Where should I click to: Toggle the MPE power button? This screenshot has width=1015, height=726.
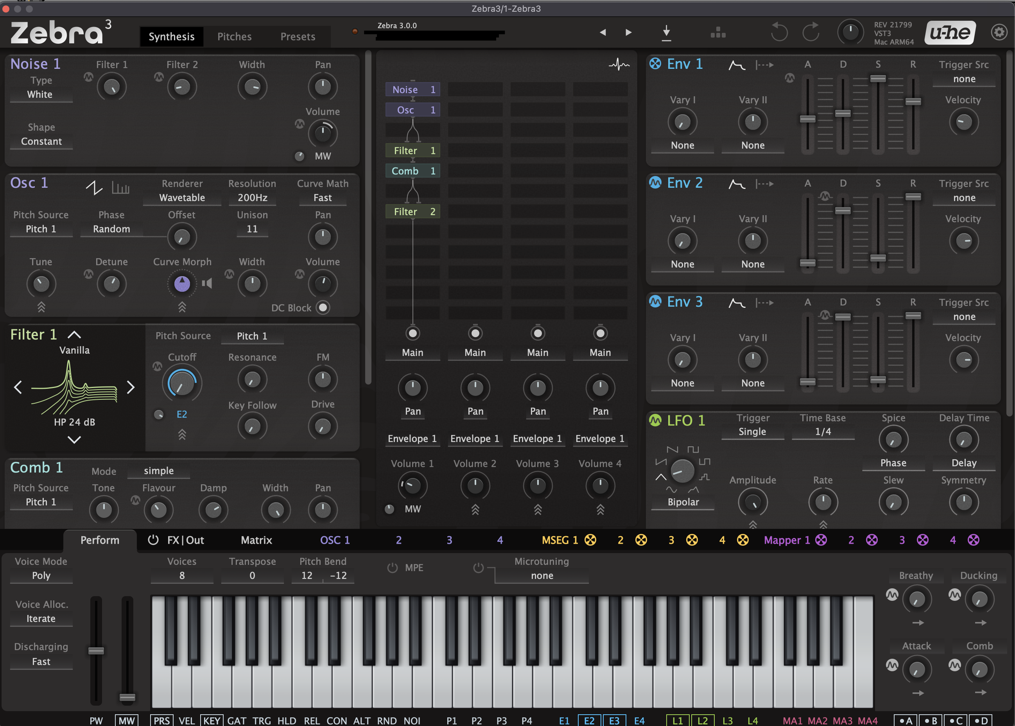pyautogui.click(x=392, y=568)
